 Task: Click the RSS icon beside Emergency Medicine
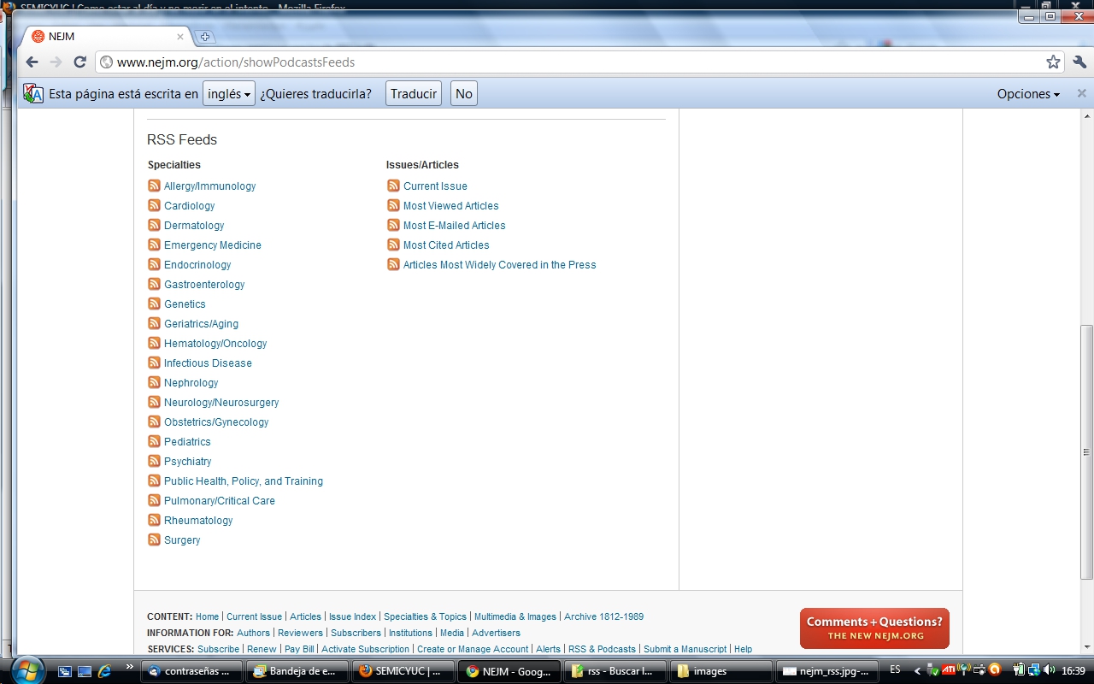[154, 245]
